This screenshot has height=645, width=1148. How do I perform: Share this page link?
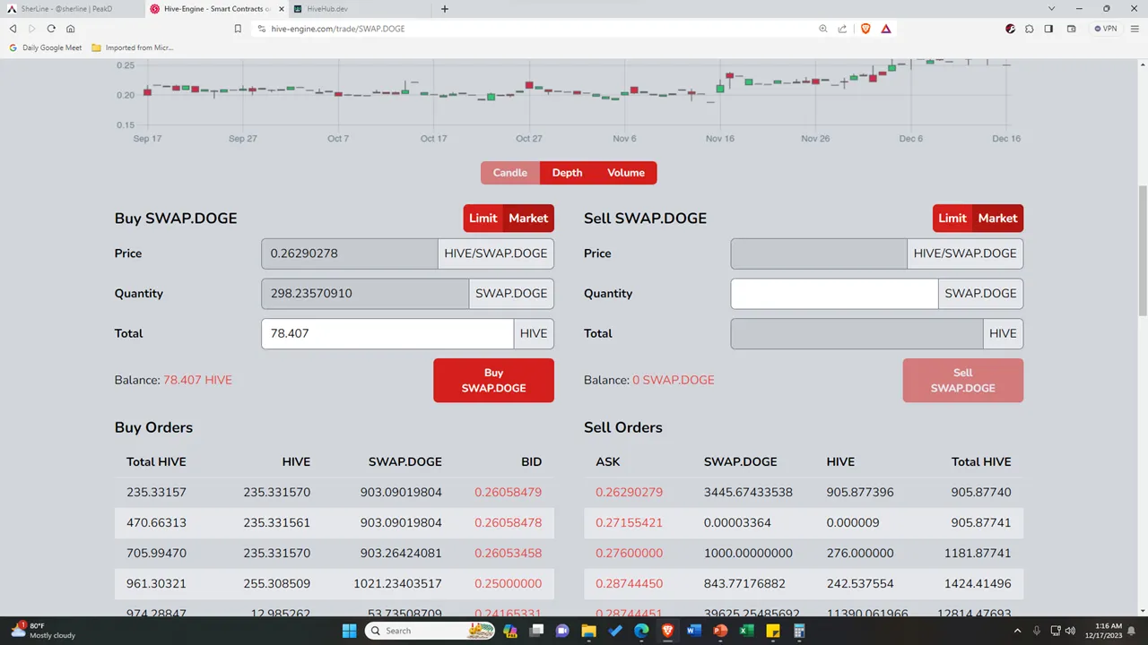tap(842, 29)
